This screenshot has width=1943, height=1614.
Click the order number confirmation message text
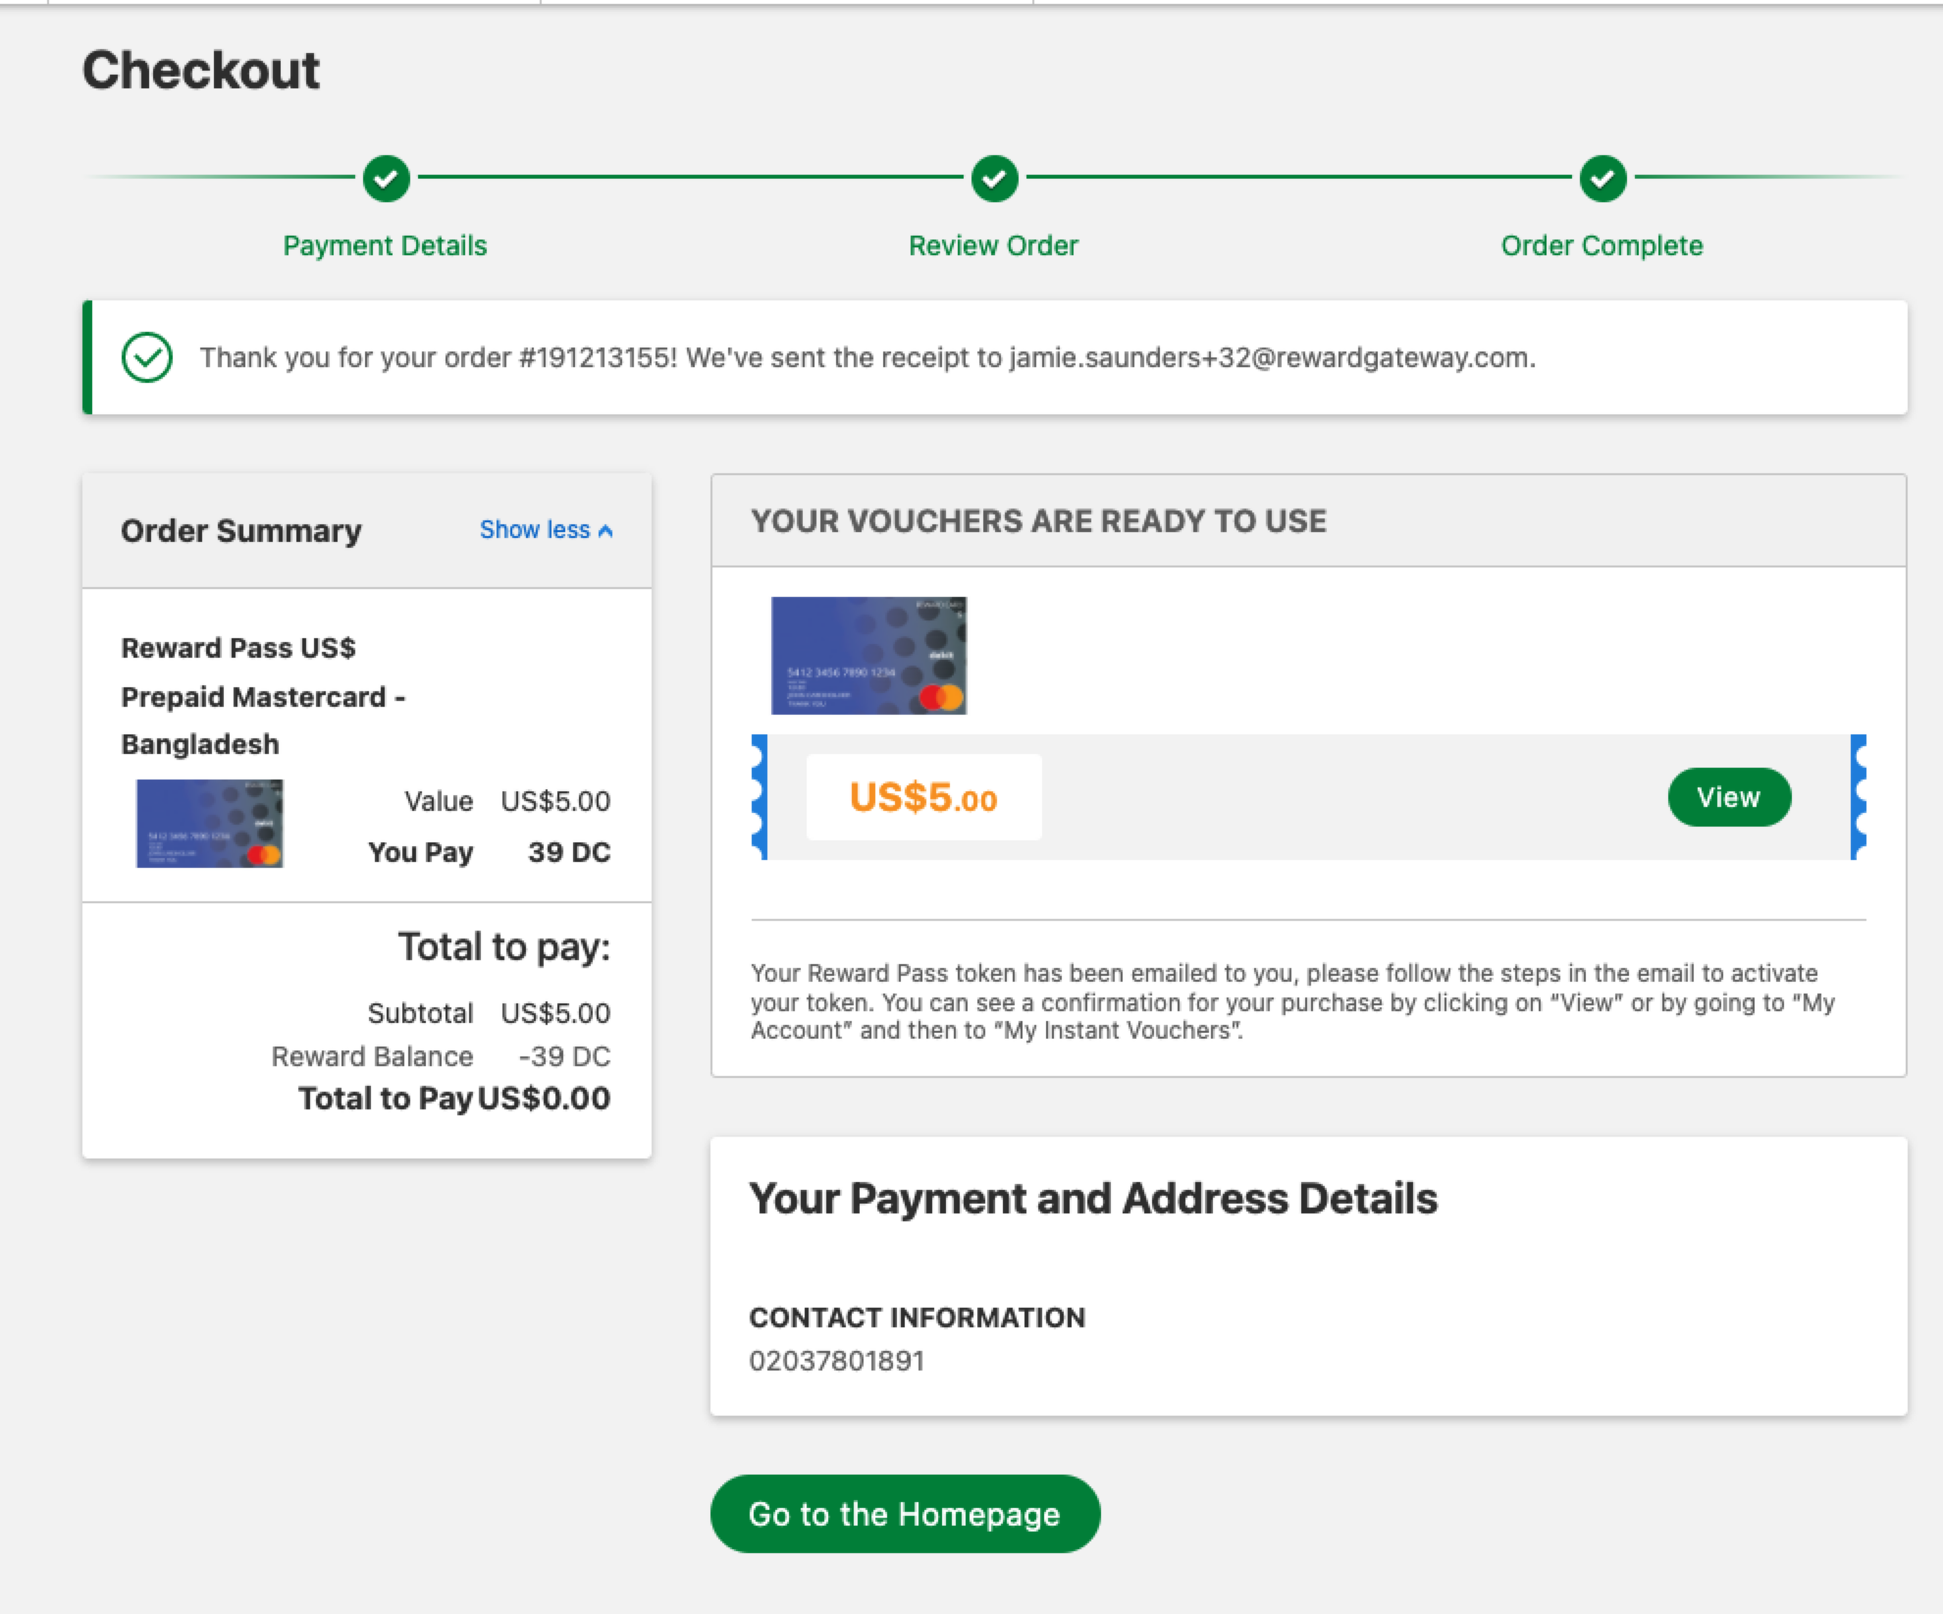(x=867, y=357)
